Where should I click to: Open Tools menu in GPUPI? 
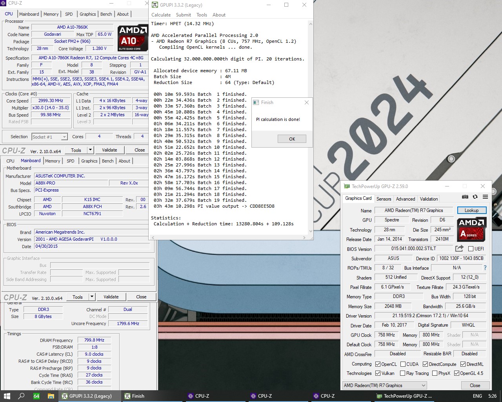click(202, 15)
